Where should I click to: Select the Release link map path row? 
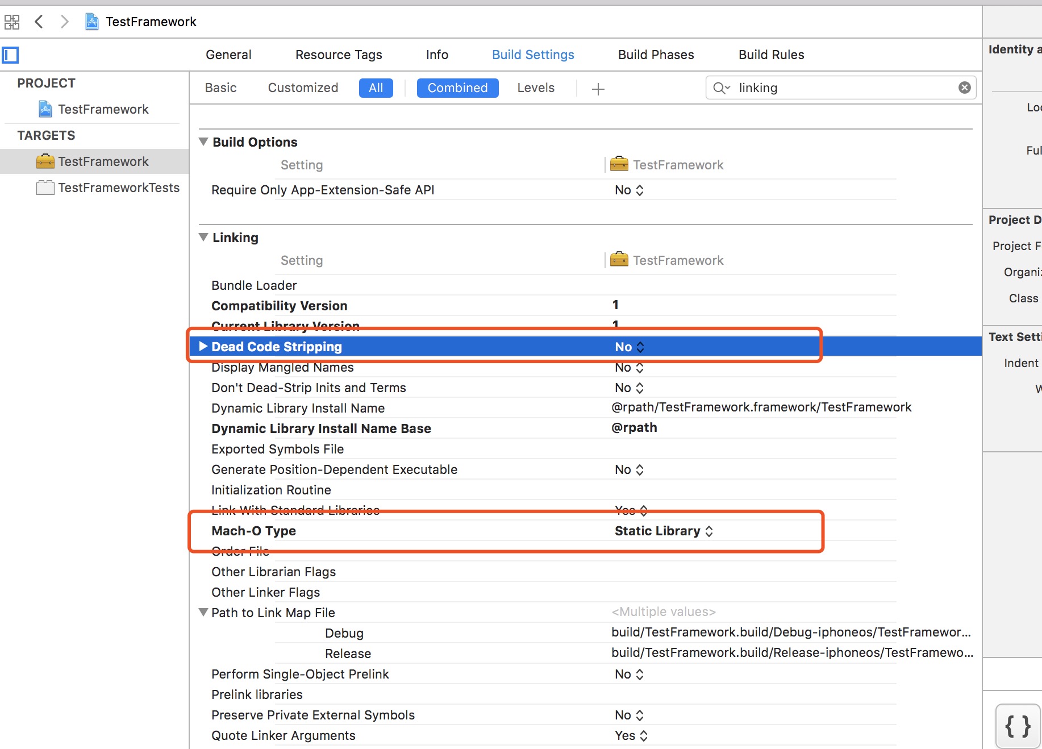[x=348, y=654]
